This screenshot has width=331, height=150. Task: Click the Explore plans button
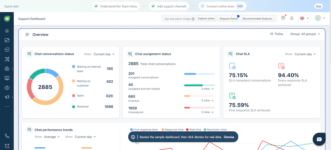click(207, 18)
